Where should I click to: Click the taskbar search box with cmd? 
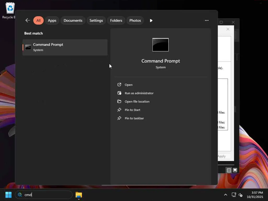(44, 195)
